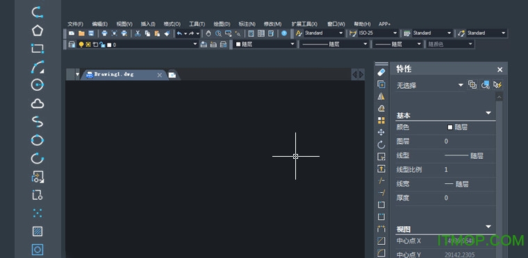528x258 pixels.
Task: Open the text style Standard dropdown
Action: (x=341, y=33)
